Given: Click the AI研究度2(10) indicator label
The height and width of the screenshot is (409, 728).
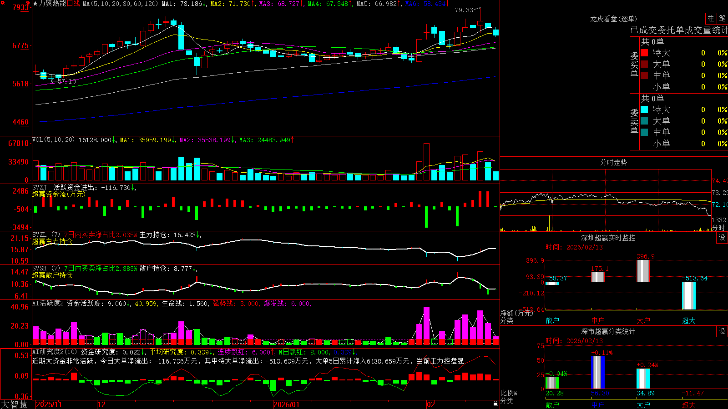Looking at the screenshot, I should click(x=55, y=352).
